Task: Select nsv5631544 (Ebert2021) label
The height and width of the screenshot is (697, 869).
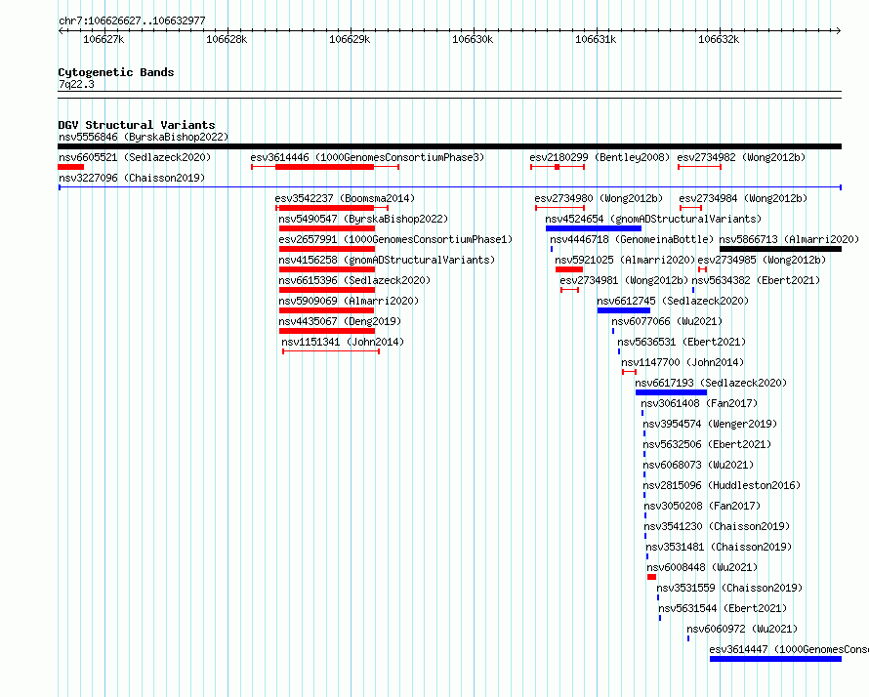Action: tap(723, 608)
